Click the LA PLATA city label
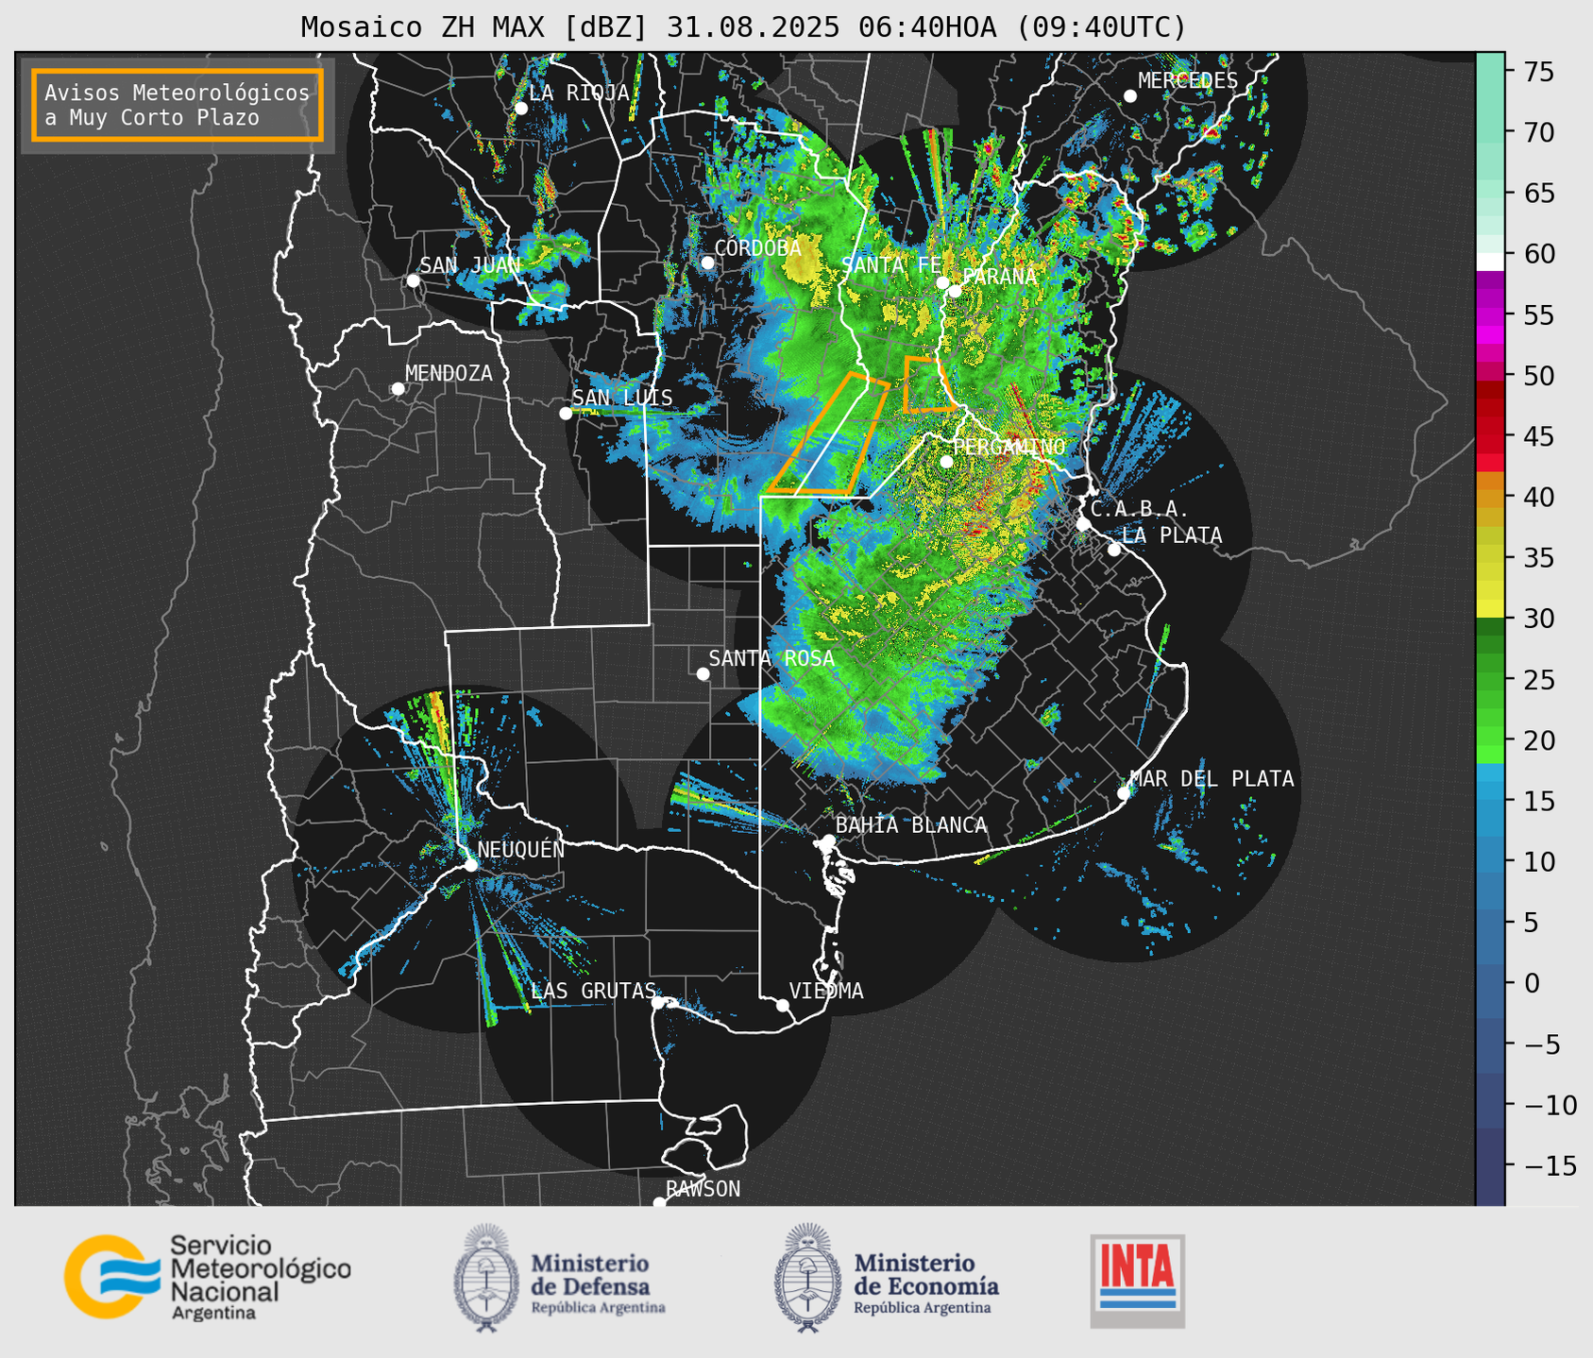Viewport: 1593px width, 1358px height. pyautogui.click(x=1172, y=535)
